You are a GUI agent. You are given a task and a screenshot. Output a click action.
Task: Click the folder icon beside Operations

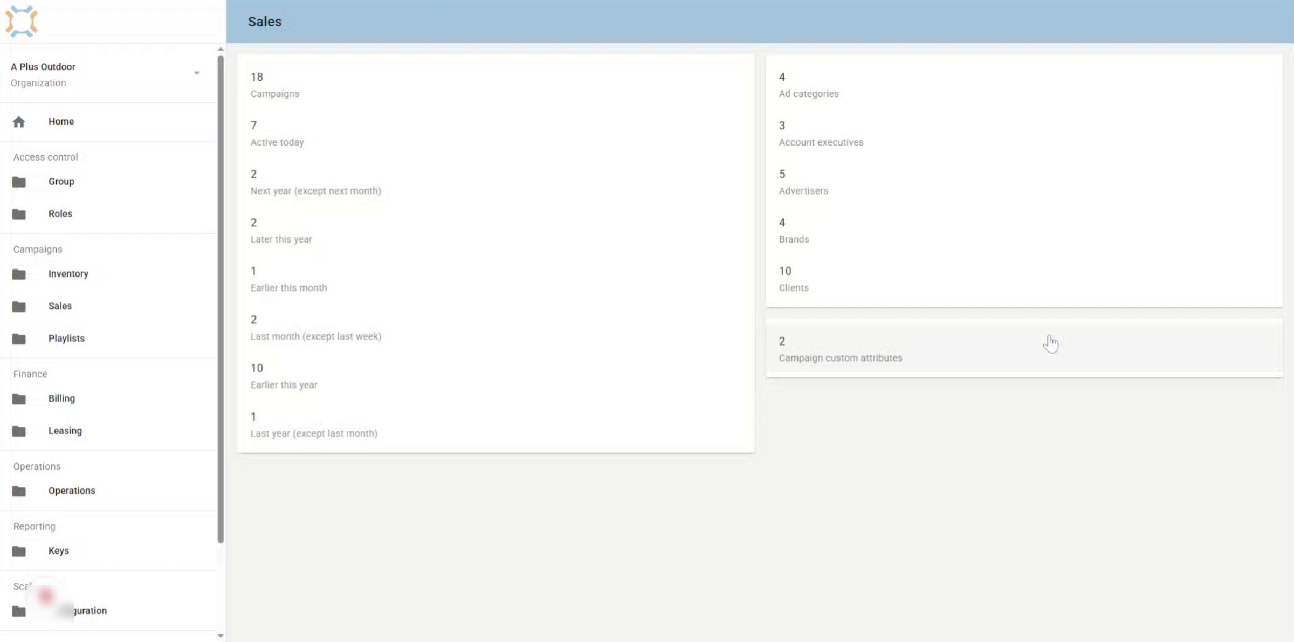tap(19, 491)
